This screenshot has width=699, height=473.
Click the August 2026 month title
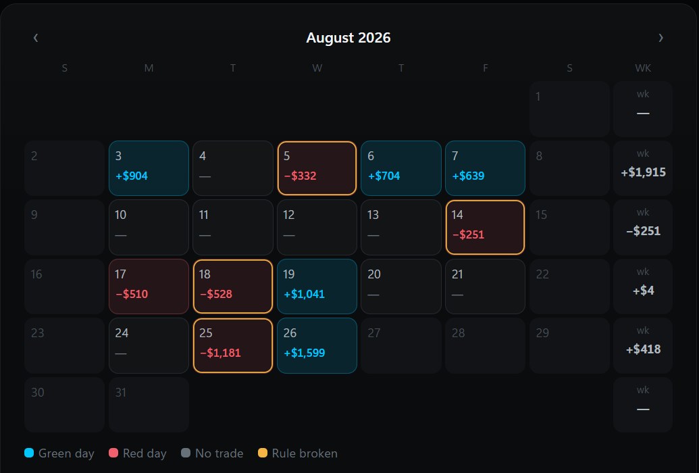348,38
